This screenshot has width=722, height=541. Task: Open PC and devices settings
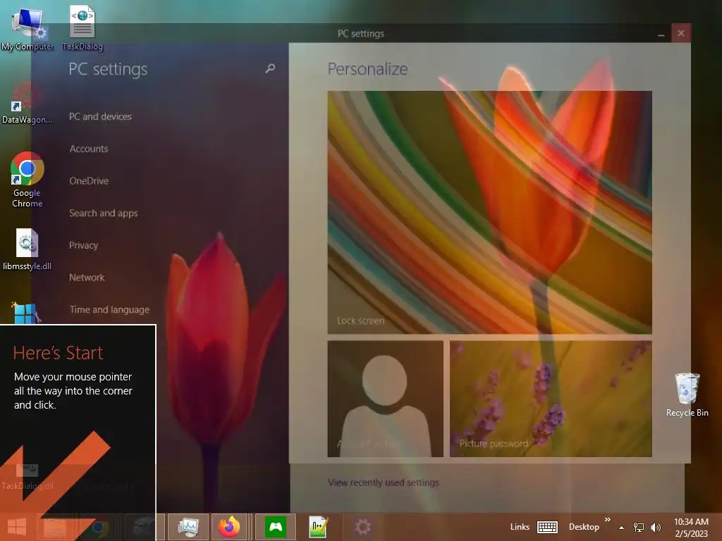click(100, 116)
